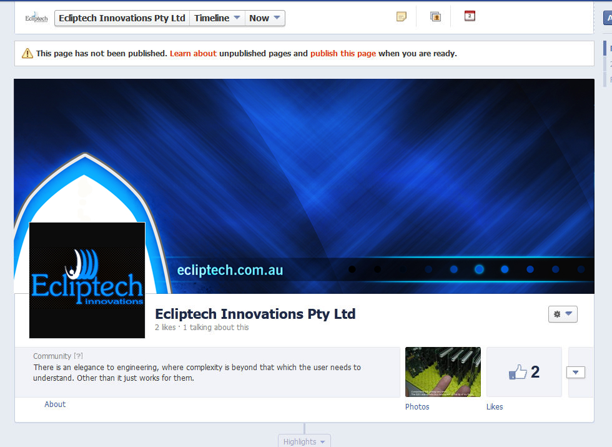Click the ecliptech.com.au text on cover
Image resolution: width=612 pixels, height=447 pixels.
[x=230, y=270]
